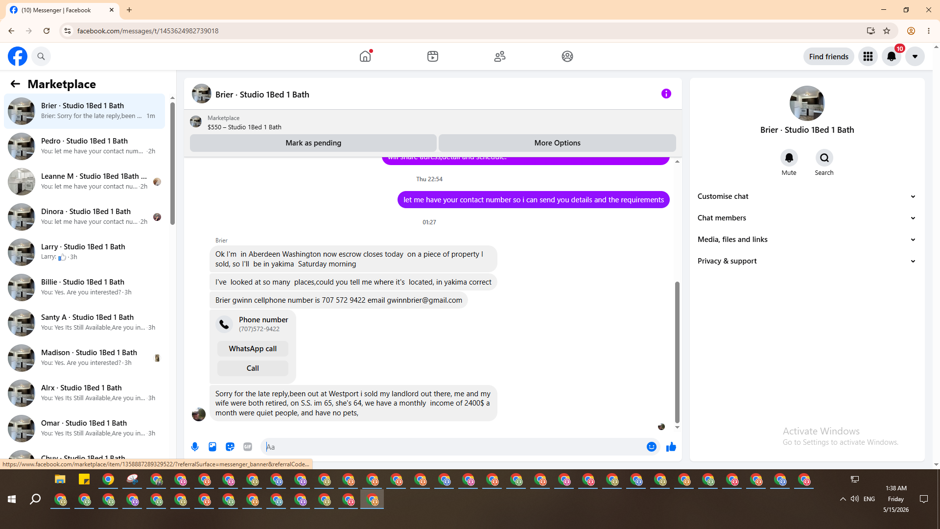Open the Chrome profile icon
Screen dimensions: 940x529
[x=911, y=31]
